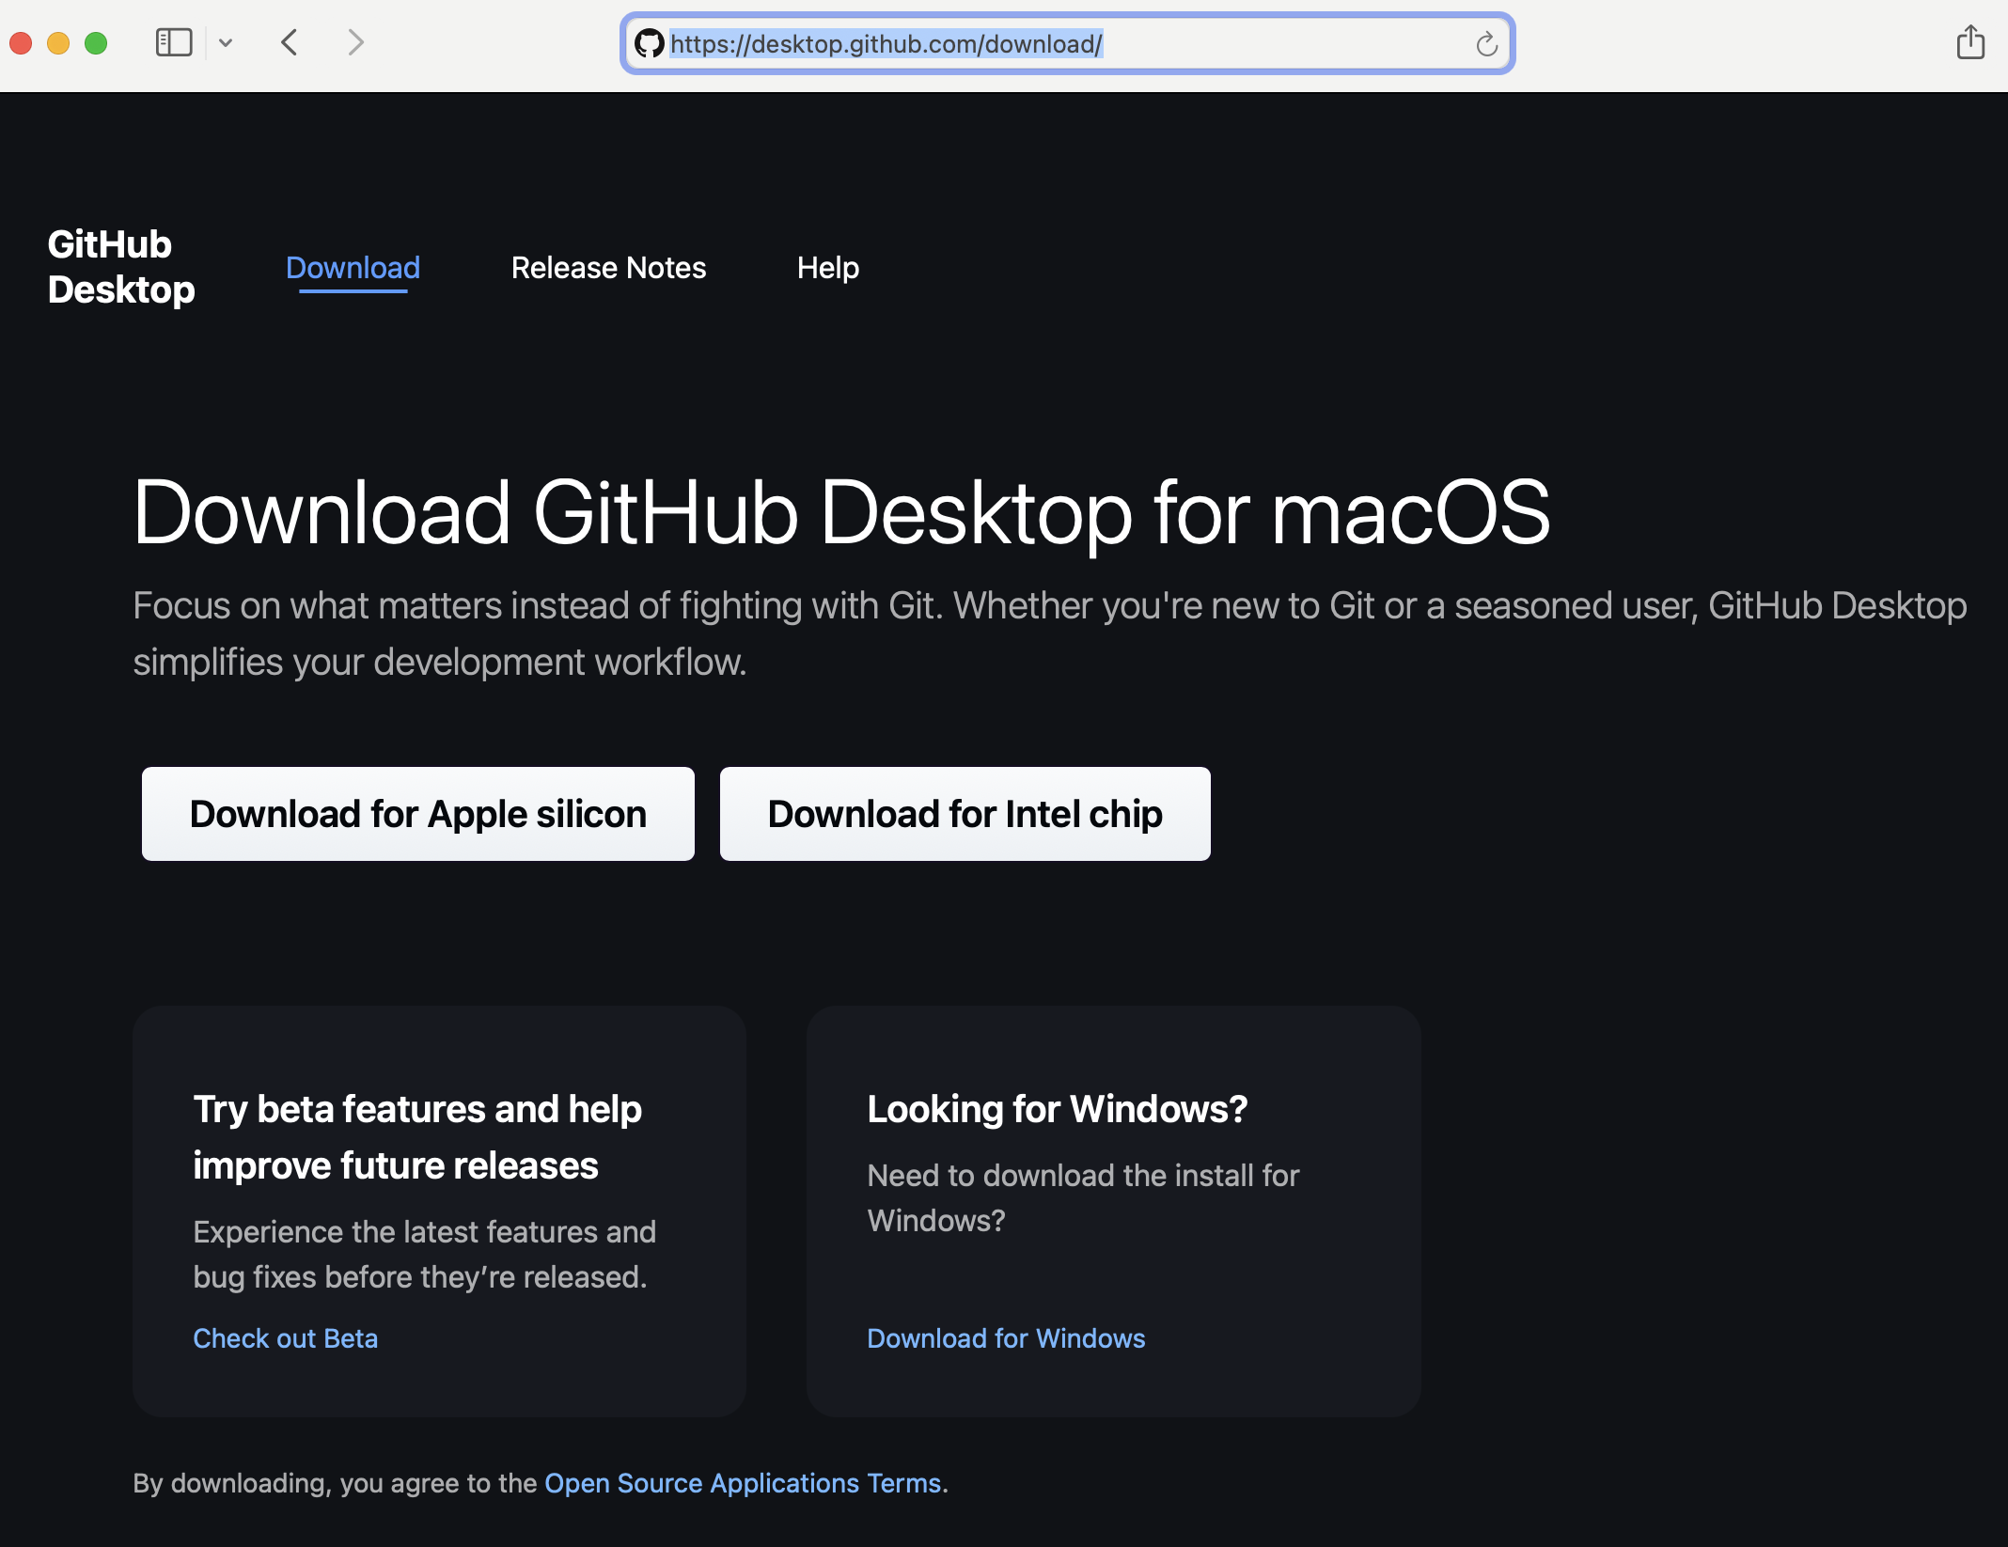
Task: Enter full screen with the green button
Action: pyautogui.click(x=94, y=42)
